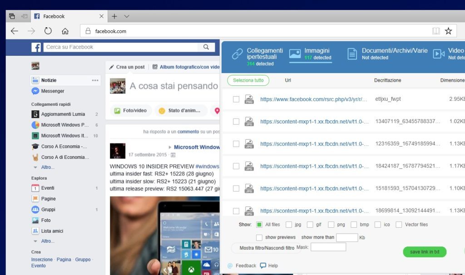Click the Gruppo link under Crea
465x275 pixels.
[x=83, y=259]
